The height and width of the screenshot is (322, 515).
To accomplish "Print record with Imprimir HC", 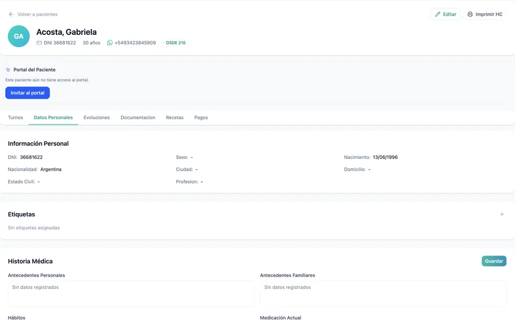I will [x=485, y=14].
